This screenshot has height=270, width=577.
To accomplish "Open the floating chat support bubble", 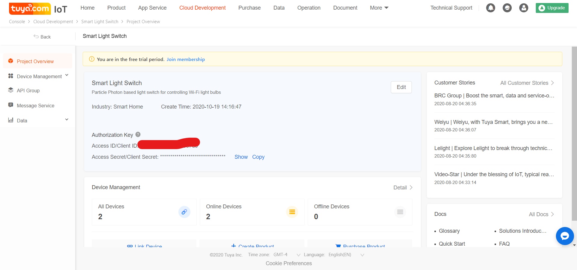I will [565, 236].
